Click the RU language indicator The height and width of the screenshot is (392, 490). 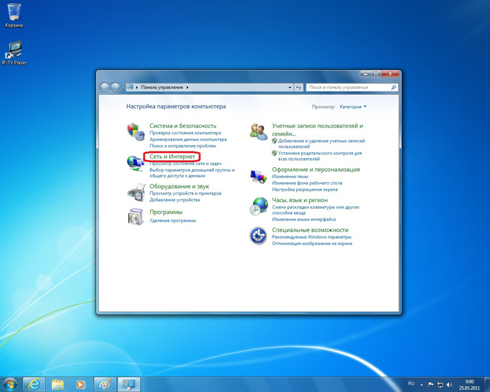point(411,384)
